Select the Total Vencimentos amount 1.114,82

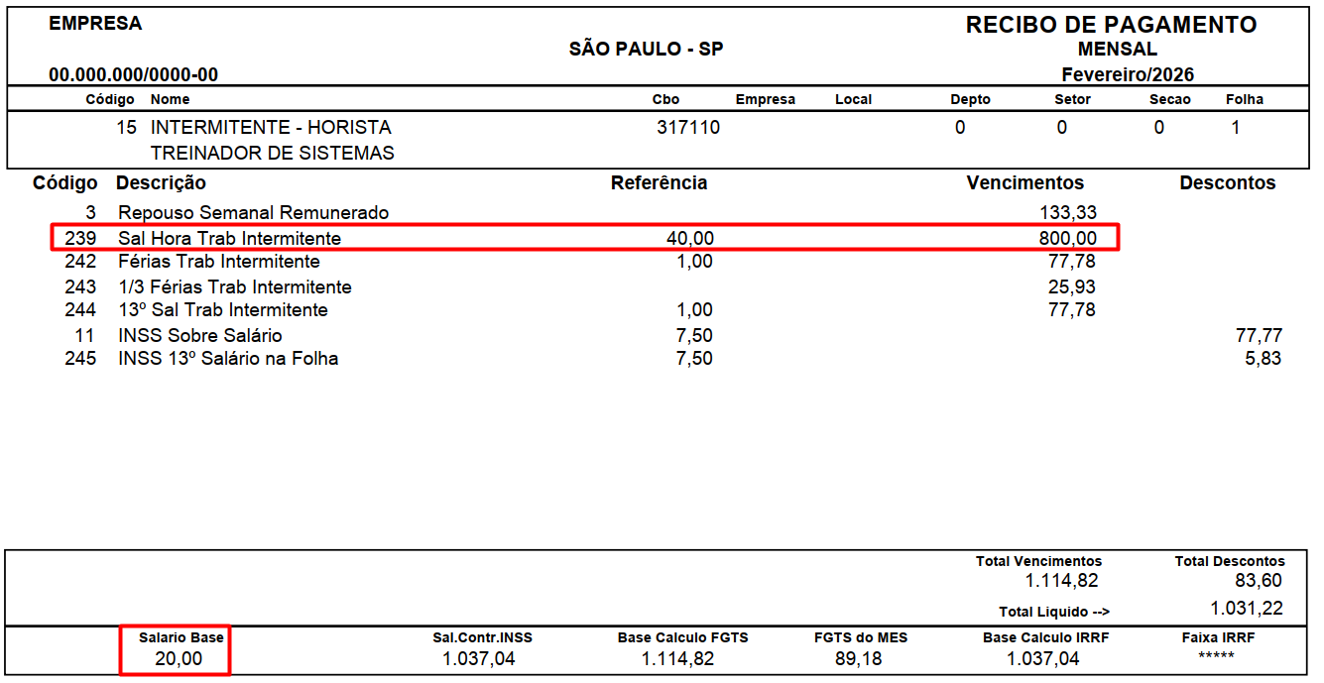pos(1062,581)
